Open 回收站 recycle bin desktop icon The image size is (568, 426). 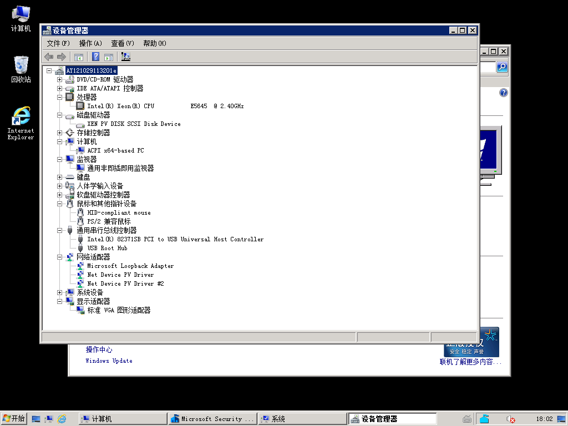(x=21, y=69)
